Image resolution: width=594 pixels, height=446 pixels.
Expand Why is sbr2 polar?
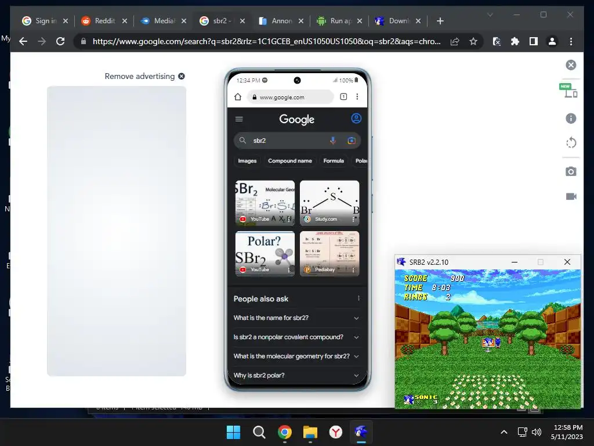(296, 375)
